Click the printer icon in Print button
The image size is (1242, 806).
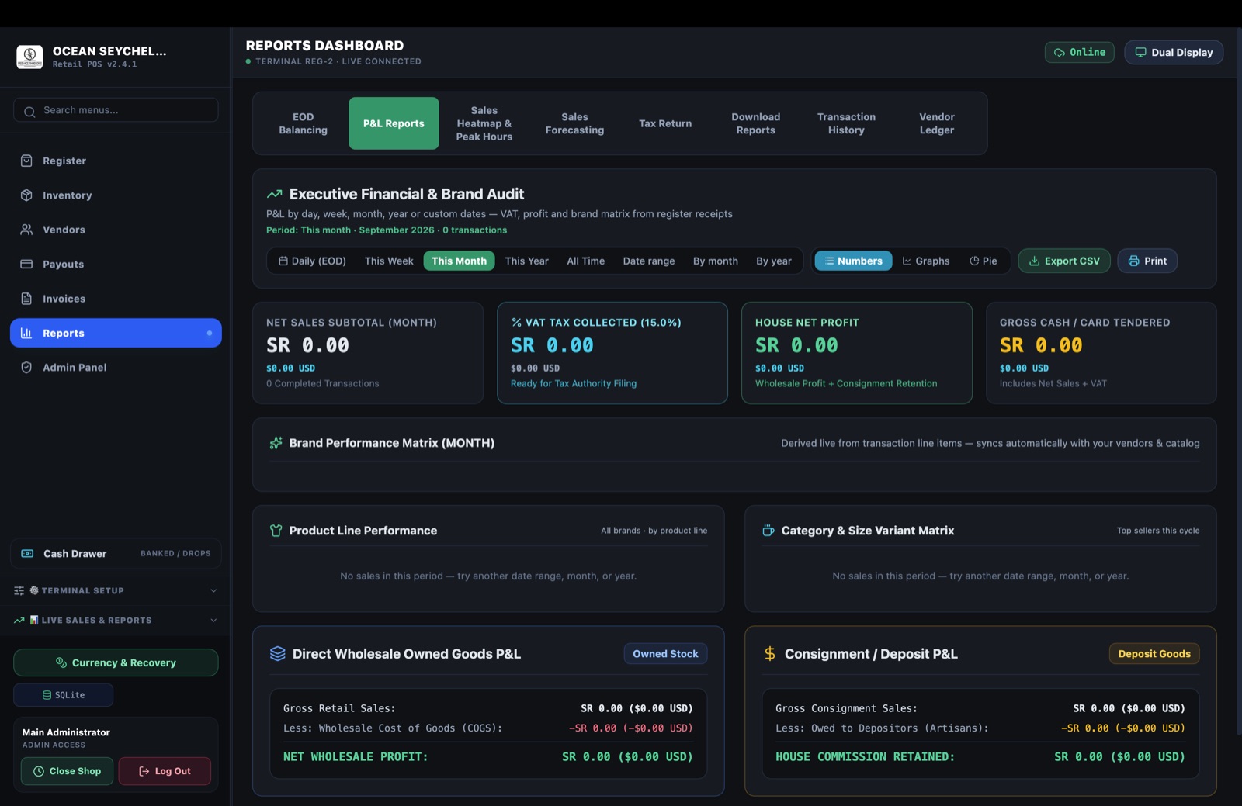click(x=1134, y=261)
